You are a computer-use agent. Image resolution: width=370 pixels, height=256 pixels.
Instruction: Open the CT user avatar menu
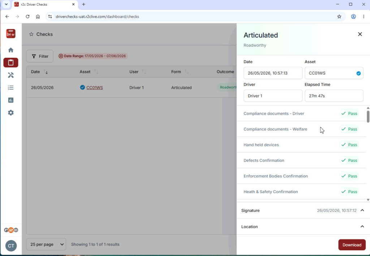click(x=11, y=246)
